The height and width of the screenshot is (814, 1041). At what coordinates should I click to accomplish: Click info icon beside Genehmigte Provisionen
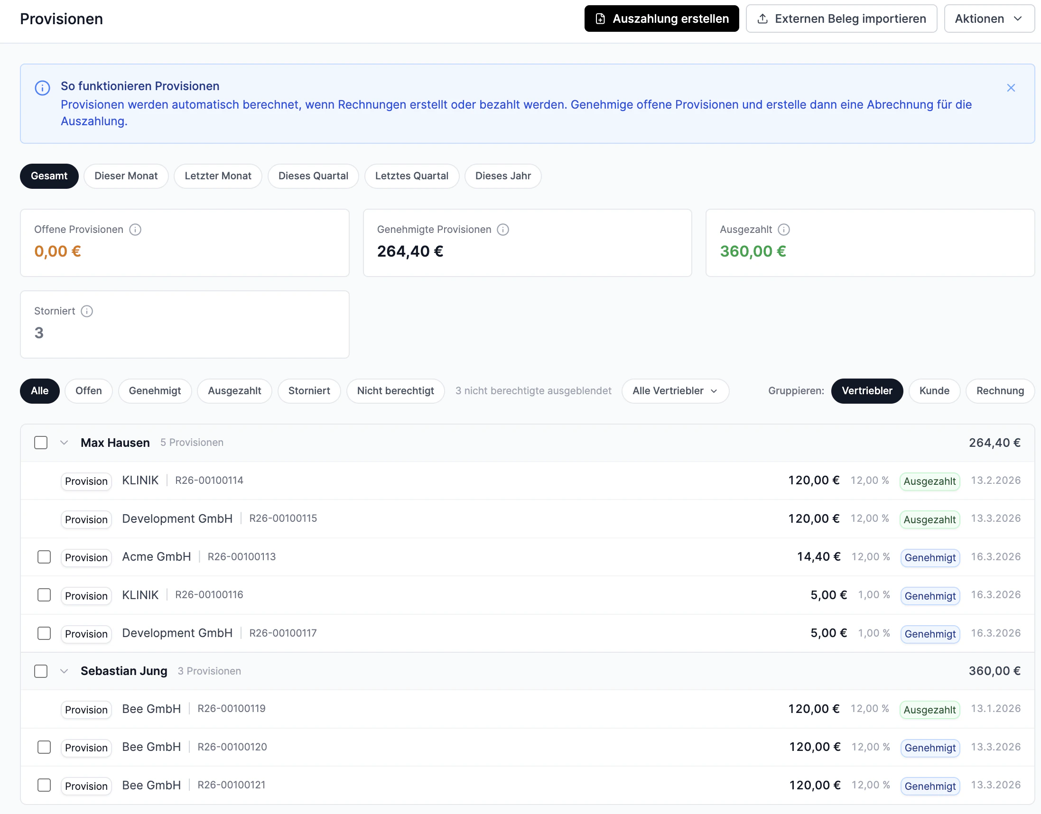coord(503,230)
